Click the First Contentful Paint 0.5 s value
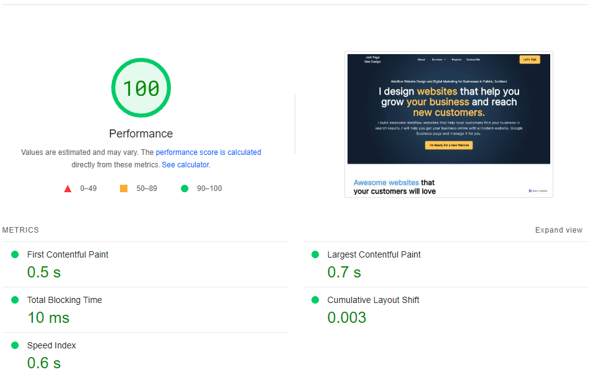This screenshot has width=590, height=377. point(44,272)
